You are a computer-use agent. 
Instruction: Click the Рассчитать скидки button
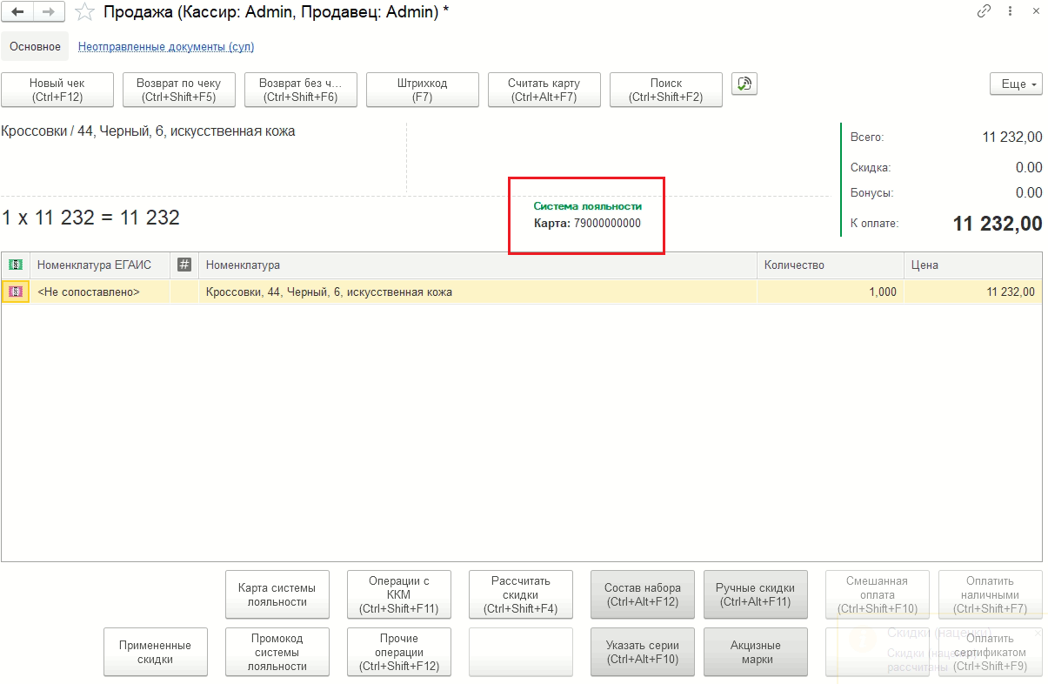pos(520,594)
